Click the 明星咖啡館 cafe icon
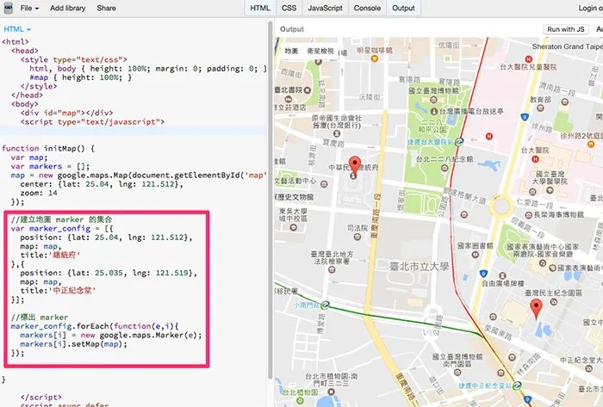This screenshot has height=407, width=603. (x=374, y=59)
